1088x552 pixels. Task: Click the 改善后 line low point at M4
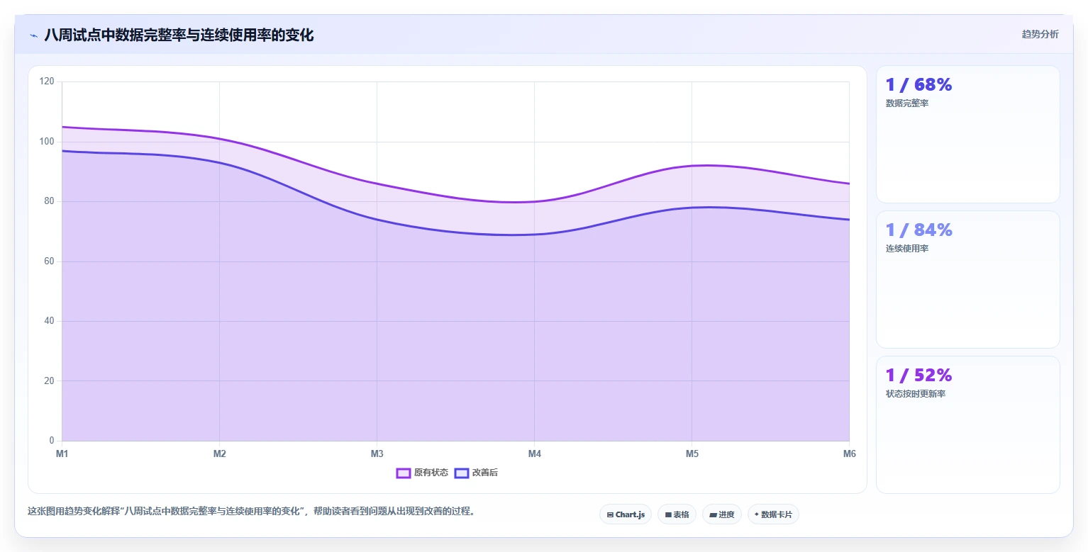(534, 234)
